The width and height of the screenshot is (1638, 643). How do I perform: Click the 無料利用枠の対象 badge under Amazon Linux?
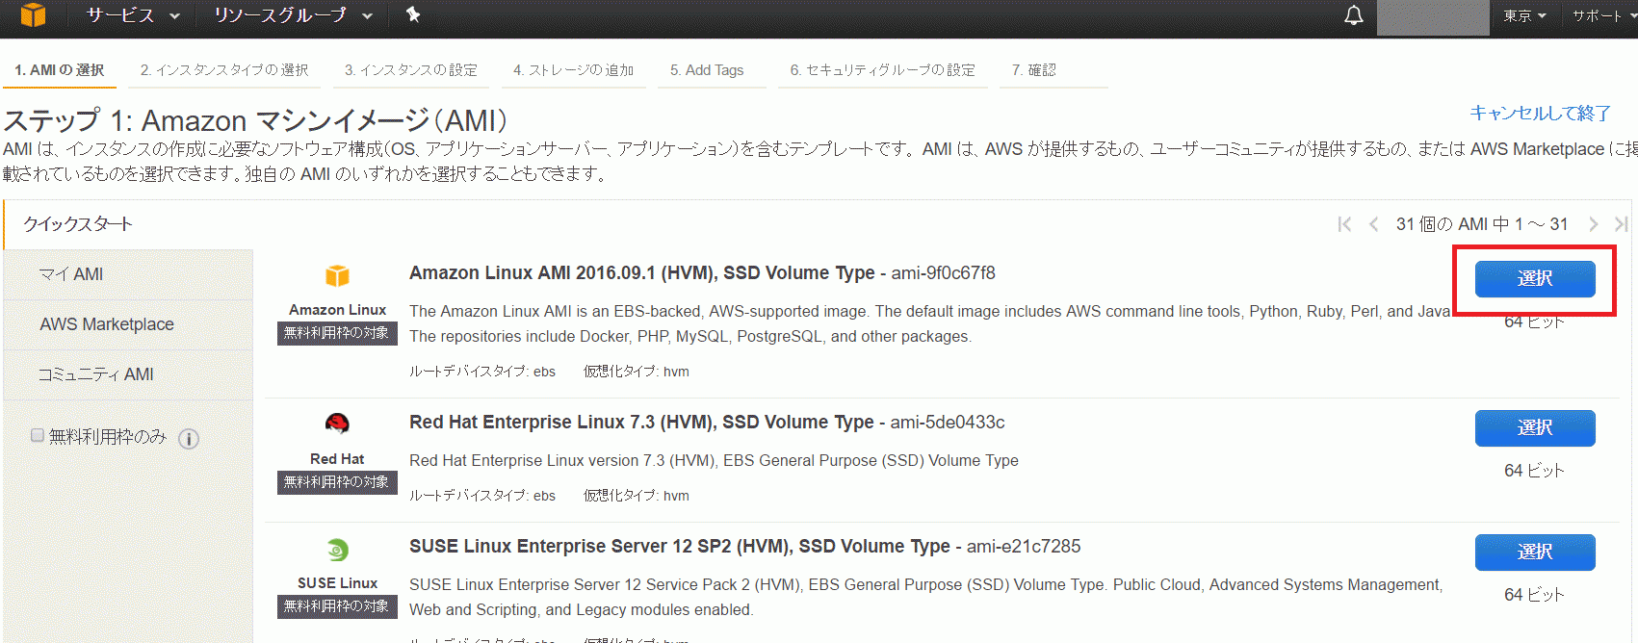coord(337,333)
